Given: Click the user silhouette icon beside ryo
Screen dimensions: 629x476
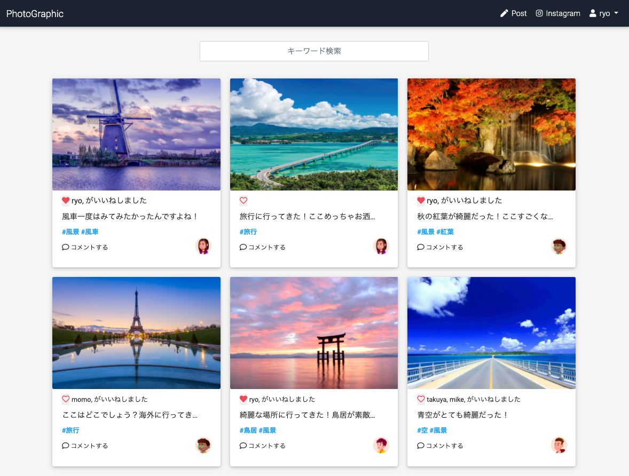Looking at the screenshot, I should click(593, 13).
